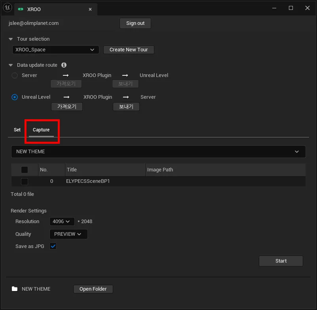
Task: Open the Quality PREVIEW dropdown
Action: (x=68, y=234)
